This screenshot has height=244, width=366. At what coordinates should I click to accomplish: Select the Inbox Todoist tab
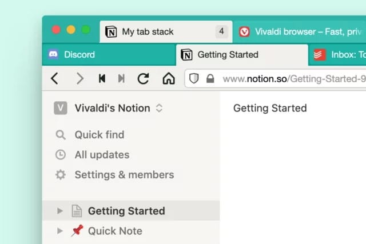[x=339, y=55]
